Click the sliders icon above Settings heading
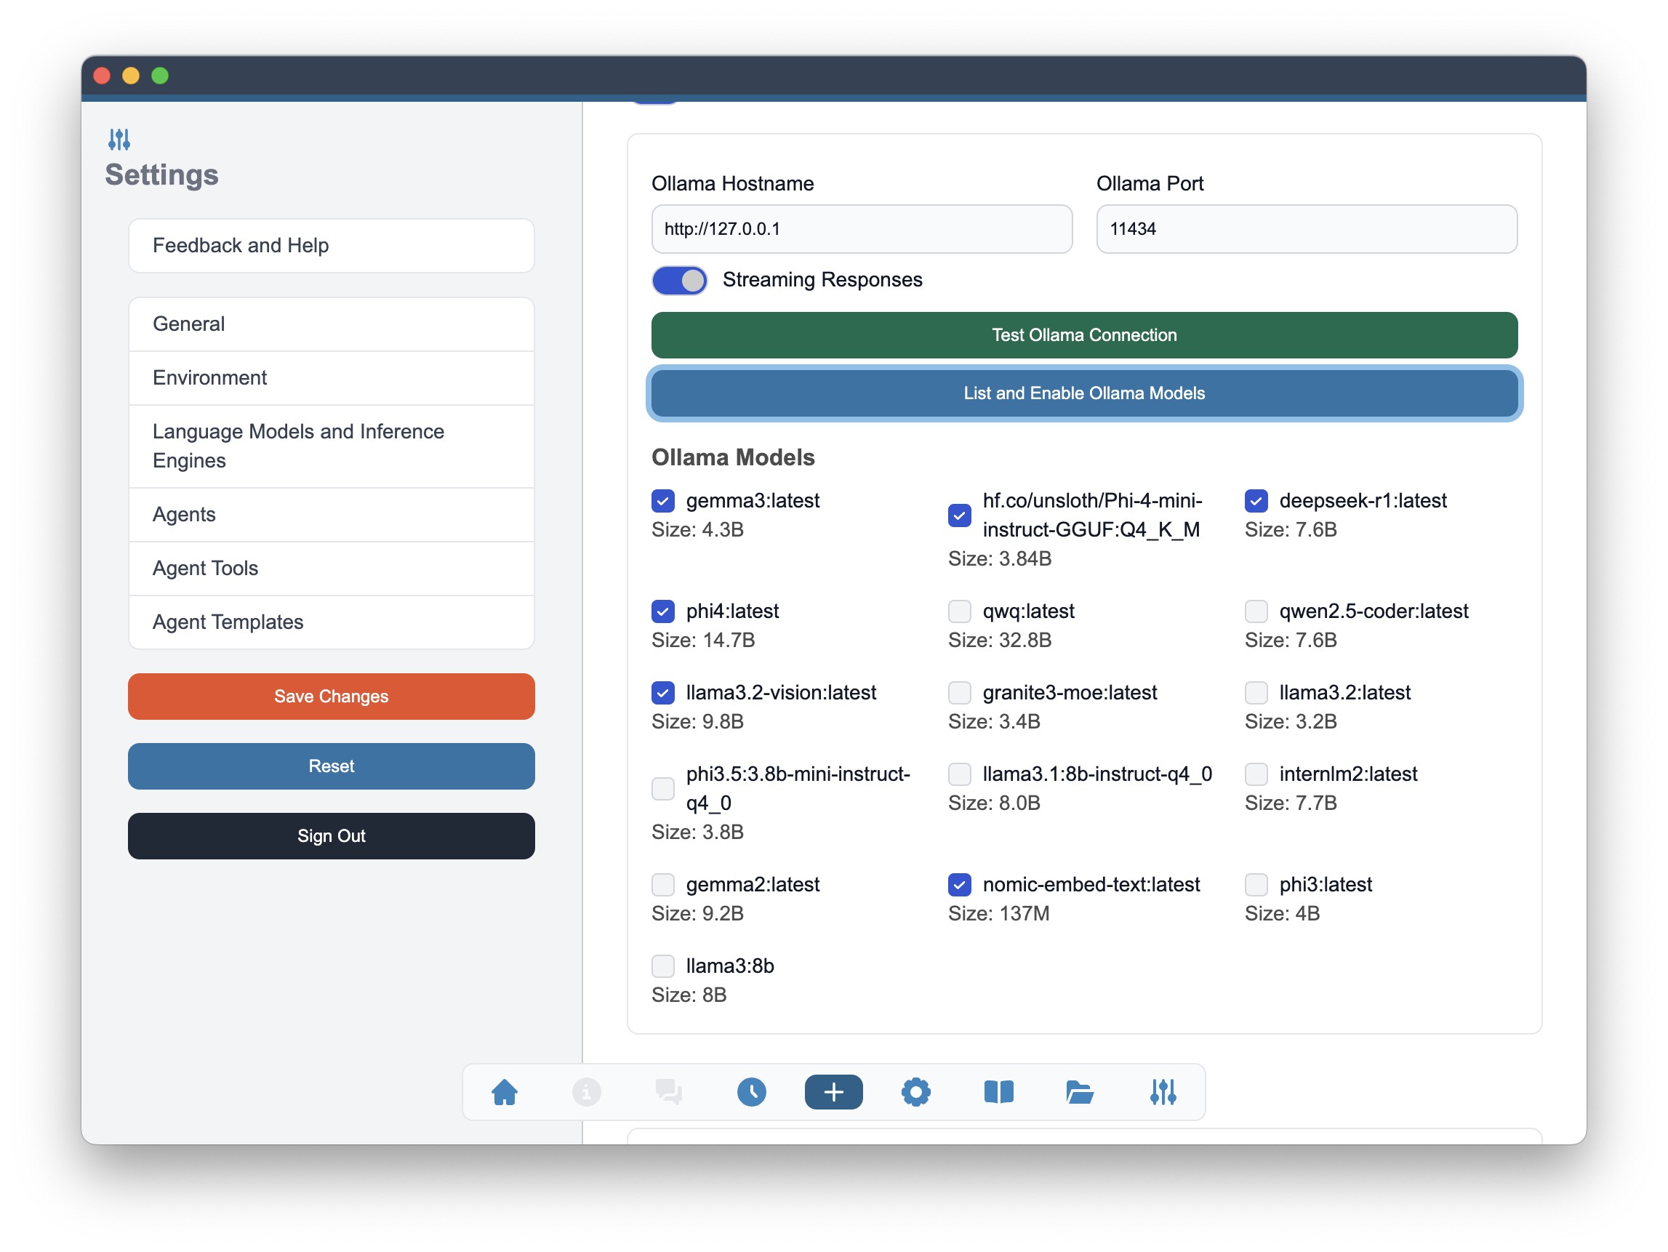This screenshot has width=1668, height=1252. point(119,140)
